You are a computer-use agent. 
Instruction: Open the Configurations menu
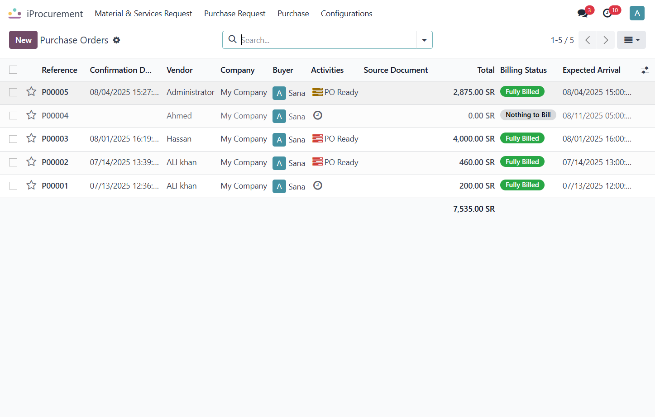coord(346,14)
